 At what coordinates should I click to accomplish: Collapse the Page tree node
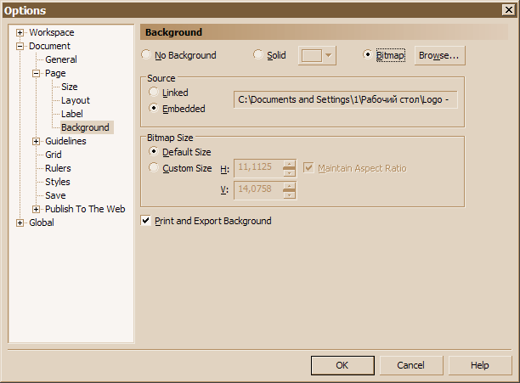(x=37, y=73)
